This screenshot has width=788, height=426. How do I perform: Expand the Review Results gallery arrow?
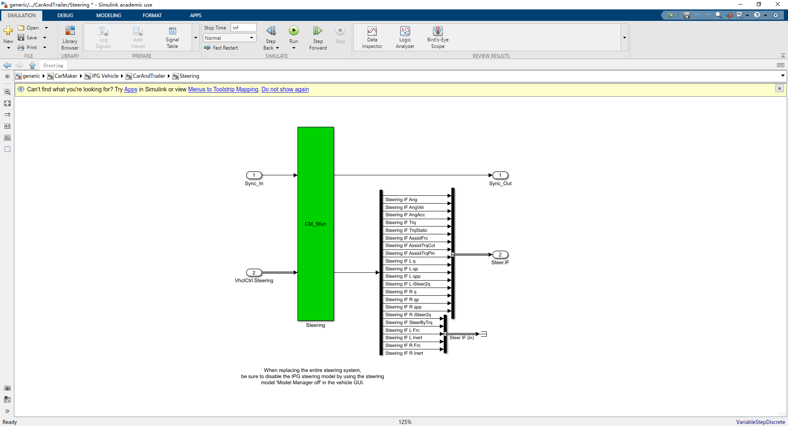point(625,38)
